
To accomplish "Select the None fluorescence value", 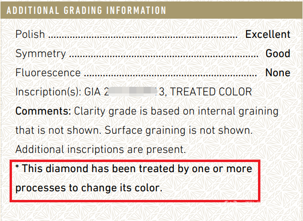I will (278, 73).
